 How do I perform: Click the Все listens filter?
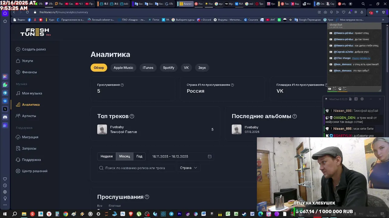[x=100, y=206]
